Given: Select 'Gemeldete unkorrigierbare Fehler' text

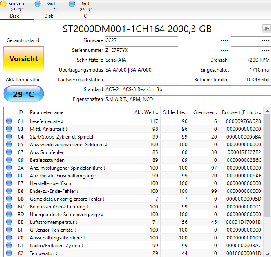Looking at the screenshot, I should pos(67,199).
